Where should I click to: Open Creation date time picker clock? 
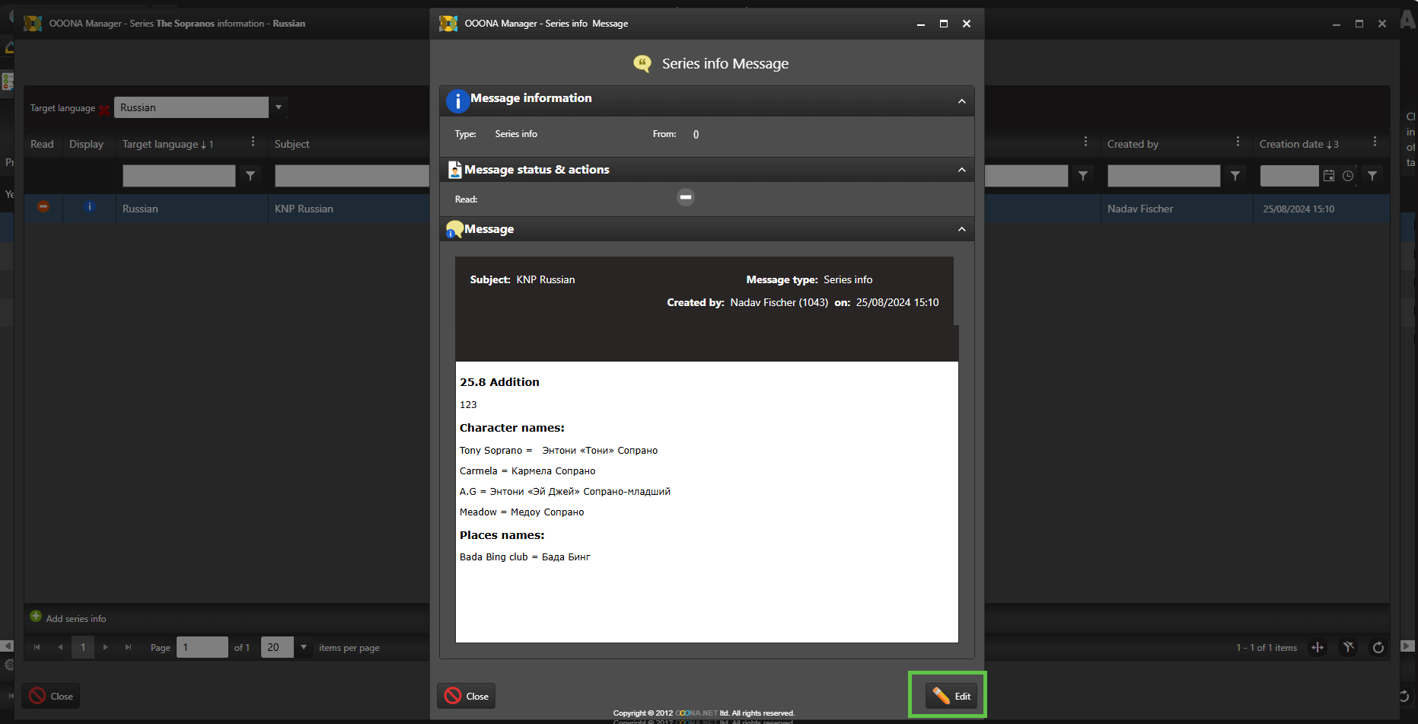pyautogui.click(x=1348, y=176)
